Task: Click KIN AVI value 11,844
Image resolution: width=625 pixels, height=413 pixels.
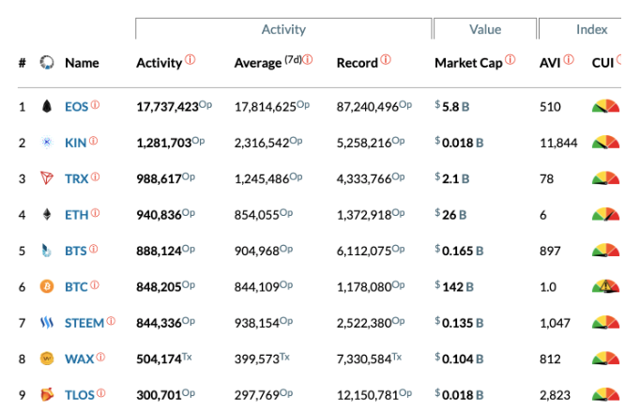Action: pos(558,143)
